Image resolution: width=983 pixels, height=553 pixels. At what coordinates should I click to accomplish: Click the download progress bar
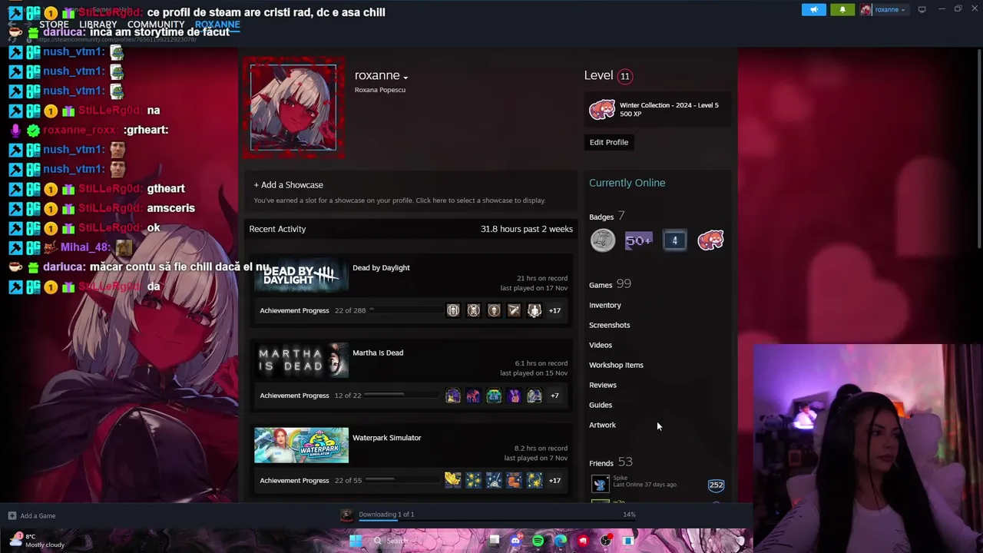tap(497, 520)
